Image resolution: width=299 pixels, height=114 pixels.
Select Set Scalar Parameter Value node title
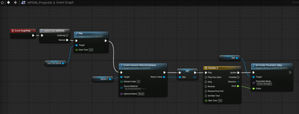(x=269, y=65)
